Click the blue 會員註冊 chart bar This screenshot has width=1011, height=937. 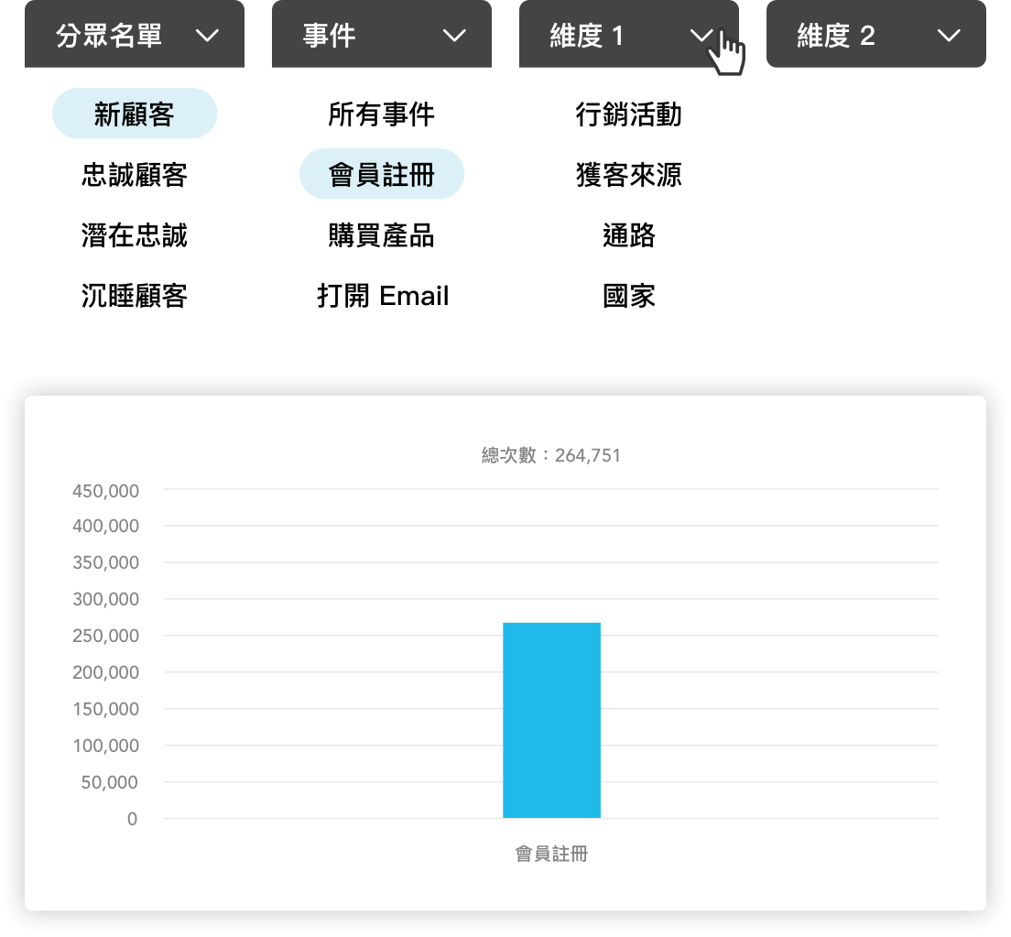click(x=551, y=720)
